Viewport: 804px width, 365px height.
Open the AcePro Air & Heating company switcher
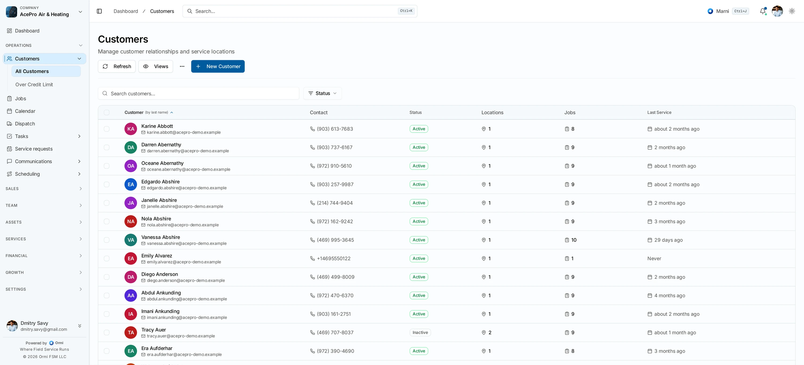click(x=44, y=12)
